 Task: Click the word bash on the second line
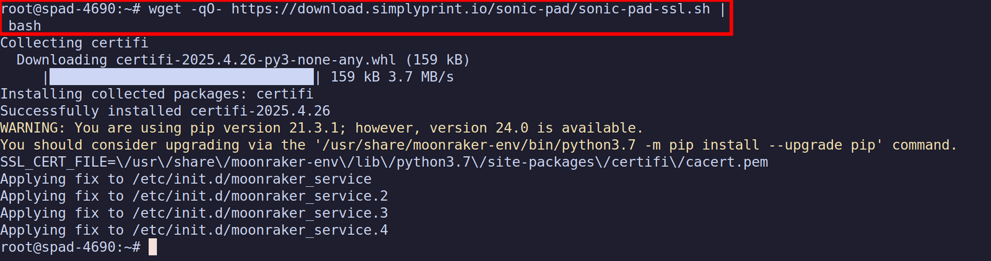pos(25,26)
